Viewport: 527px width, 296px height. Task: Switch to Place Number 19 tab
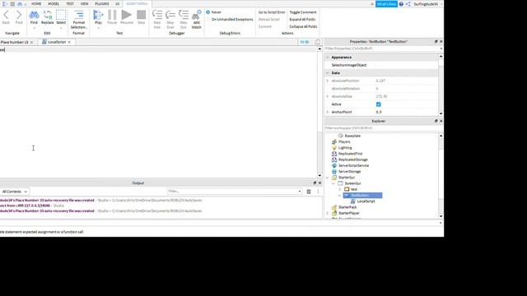pyautogui.click(x=15, y=42)
